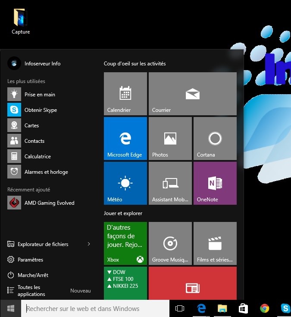291x317 pixels.
Task: Open the Assistant Mobile tile
Action: click(170, 183)
